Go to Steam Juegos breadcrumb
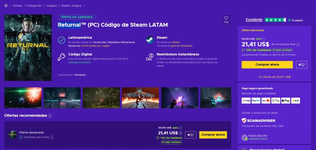The width and height of the screenshot is (316, 150). (71, 6)
